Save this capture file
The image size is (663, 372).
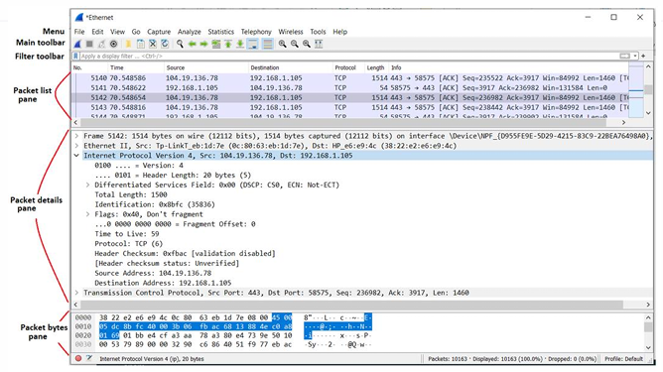pos(140,44)
